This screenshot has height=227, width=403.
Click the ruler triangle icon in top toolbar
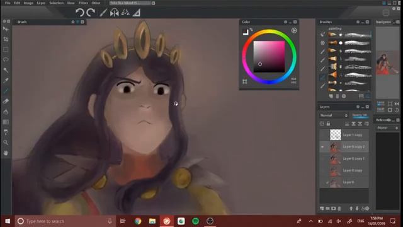pos(137,13)
